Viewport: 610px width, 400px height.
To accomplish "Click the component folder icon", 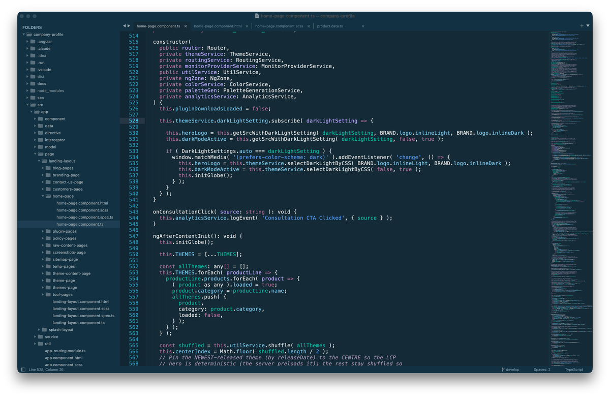I will click(40, 119).
